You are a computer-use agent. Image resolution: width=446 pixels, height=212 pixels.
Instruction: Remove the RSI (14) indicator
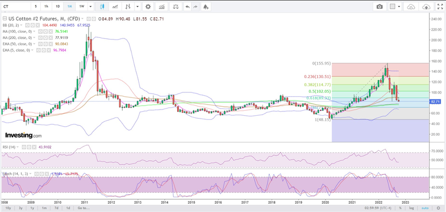pyautogui.click(x=34, y=147)
